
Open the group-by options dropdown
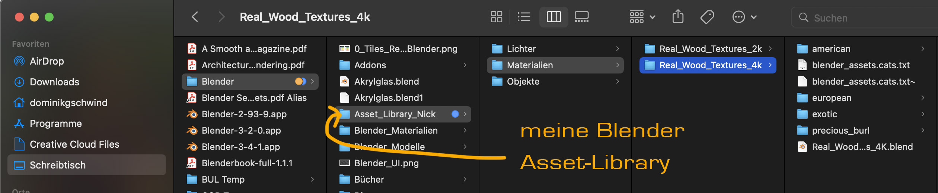pyautogui.click(x=642, y=17)
